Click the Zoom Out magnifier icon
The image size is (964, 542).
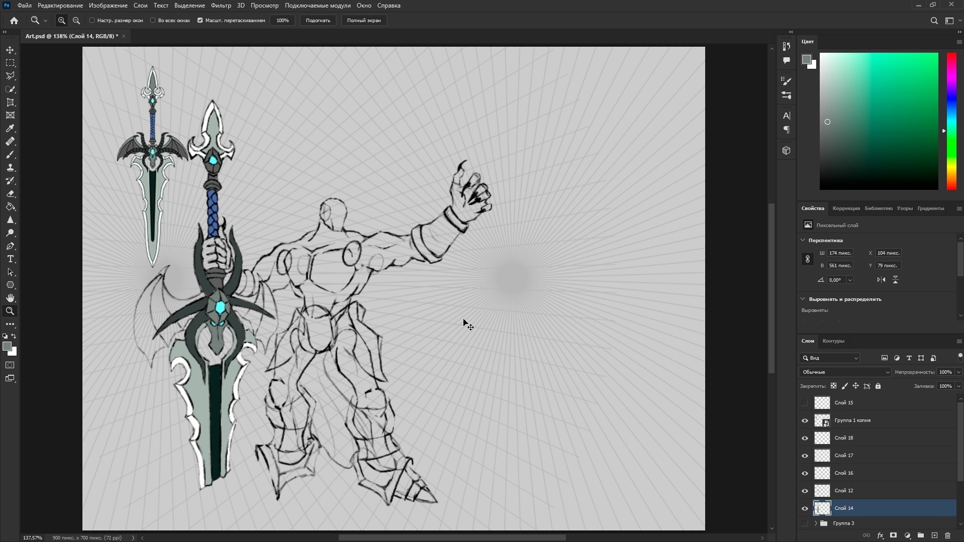point(76,21)
